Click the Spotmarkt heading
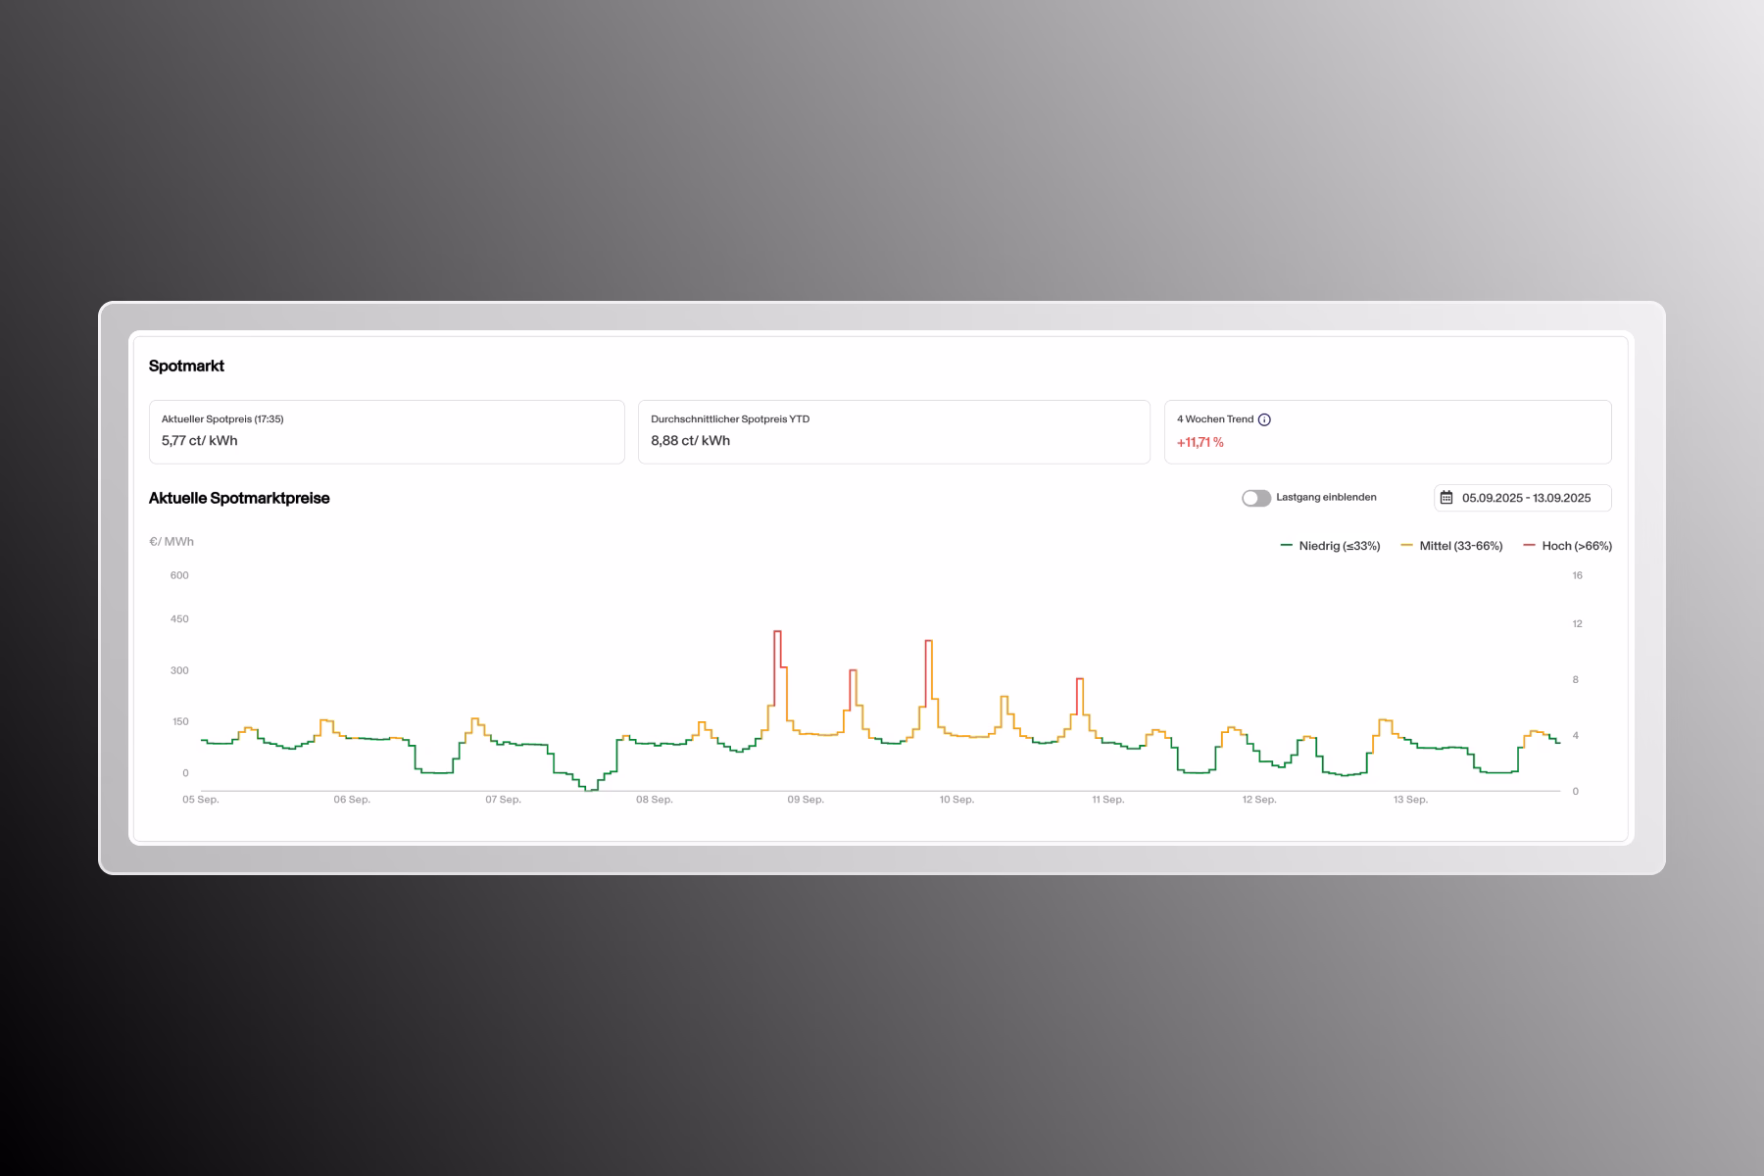Image resolution: width=1764 pixels, height=1176 pixels. 186,366
